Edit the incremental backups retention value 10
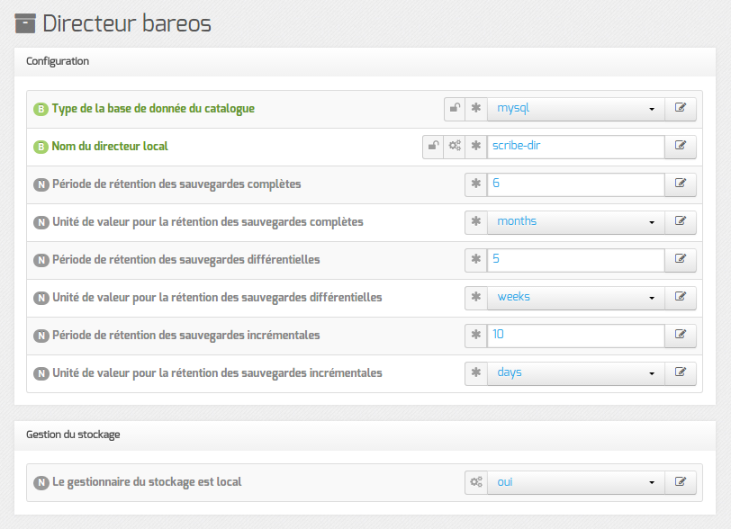This screenshot has height=529, width=731. pyautogui.click(x=576, y=335)
